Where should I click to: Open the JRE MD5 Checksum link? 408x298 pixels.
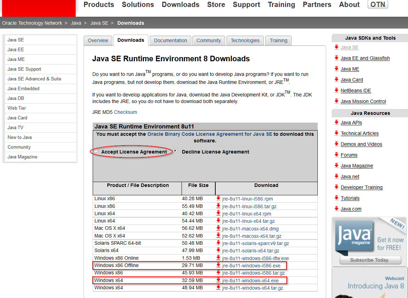pos(125,112)
